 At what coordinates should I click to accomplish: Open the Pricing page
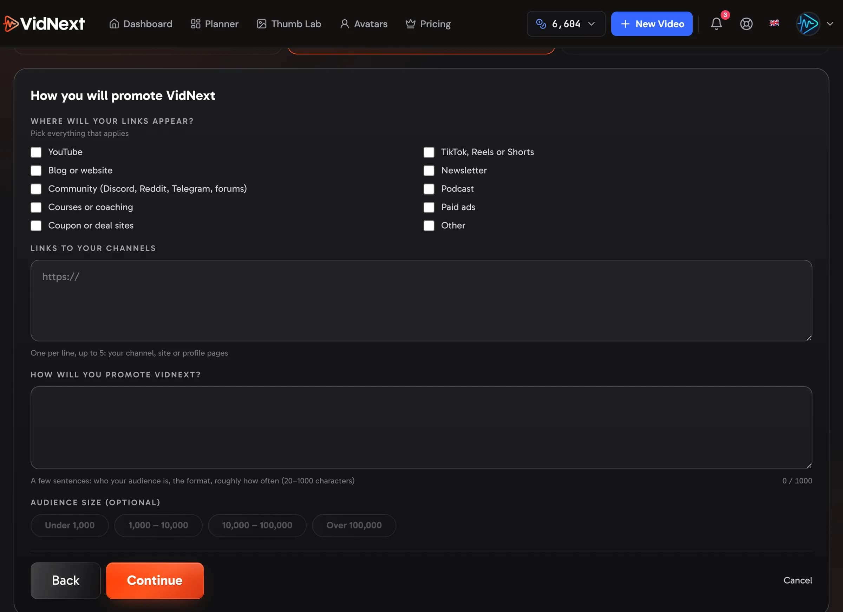click(x=428, y=24)
